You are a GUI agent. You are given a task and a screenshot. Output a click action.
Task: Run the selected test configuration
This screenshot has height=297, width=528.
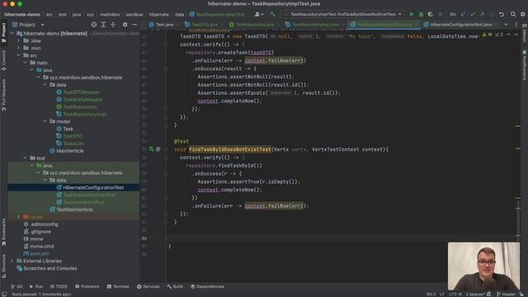tap(411, 15)
